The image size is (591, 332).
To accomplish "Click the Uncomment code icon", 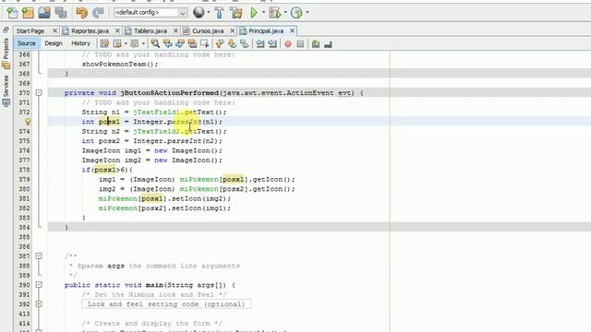I will click(329, 44).
